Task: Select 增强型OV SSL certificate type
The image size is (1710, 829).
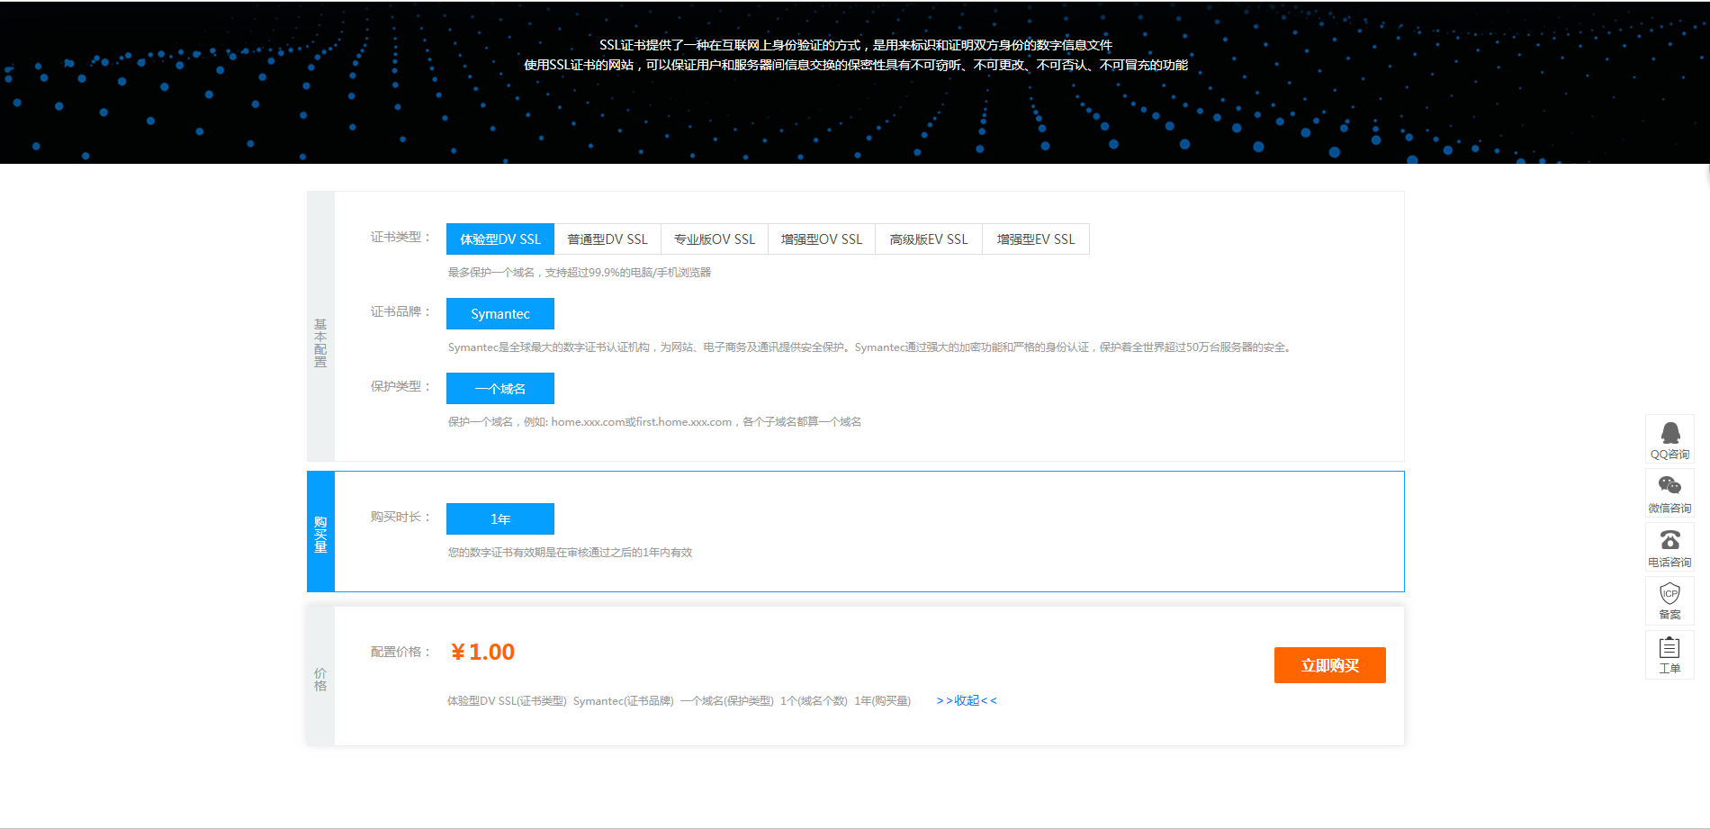Action: [821, 239]
